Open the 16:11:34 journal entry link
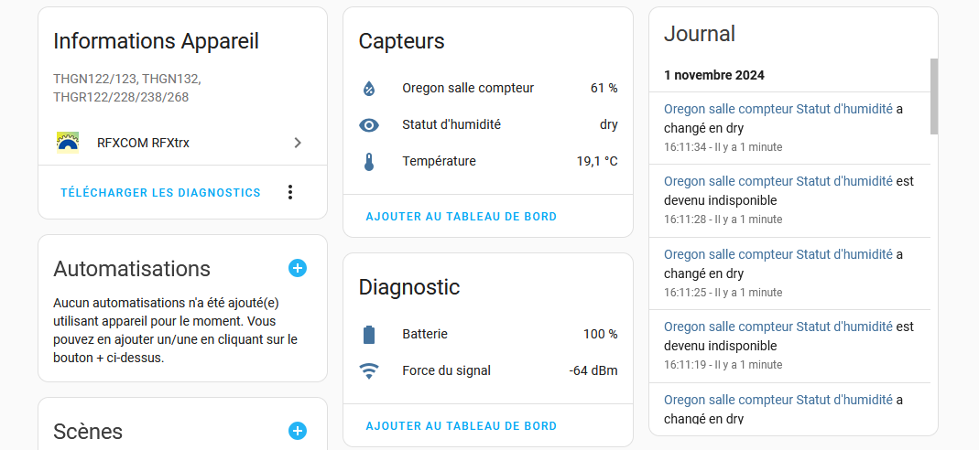 (x=778, y=109)
